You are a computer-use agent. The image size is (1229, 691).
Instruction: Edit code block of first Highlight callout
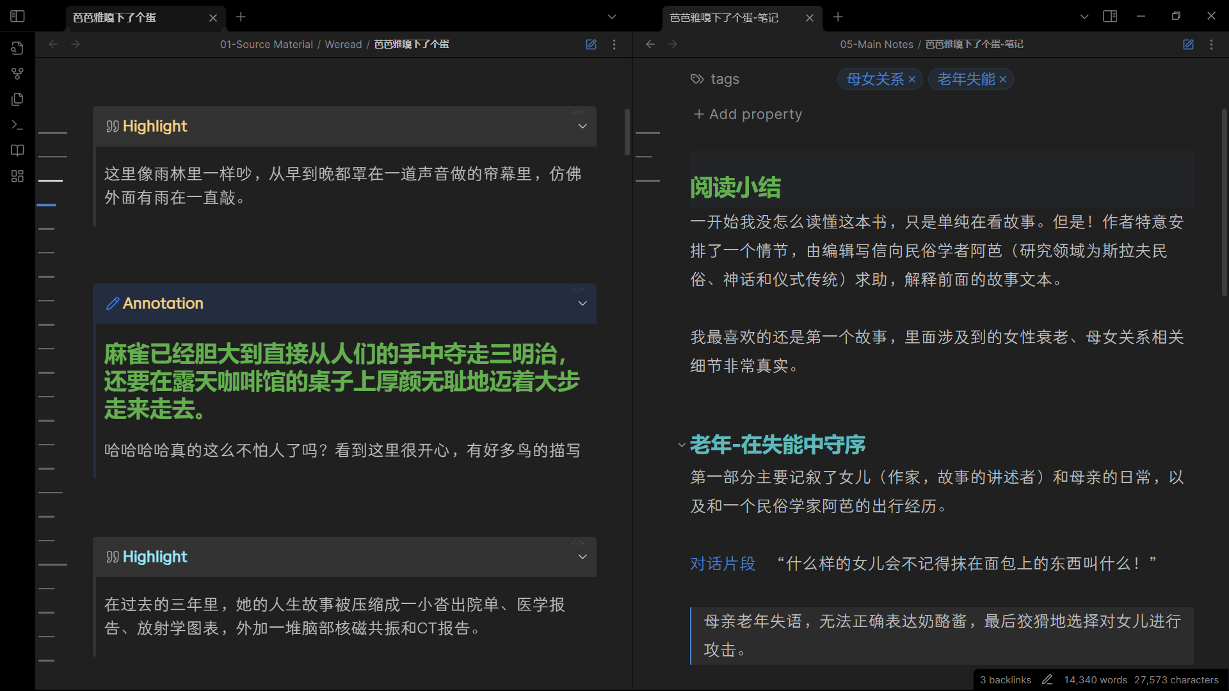[578, 113]
